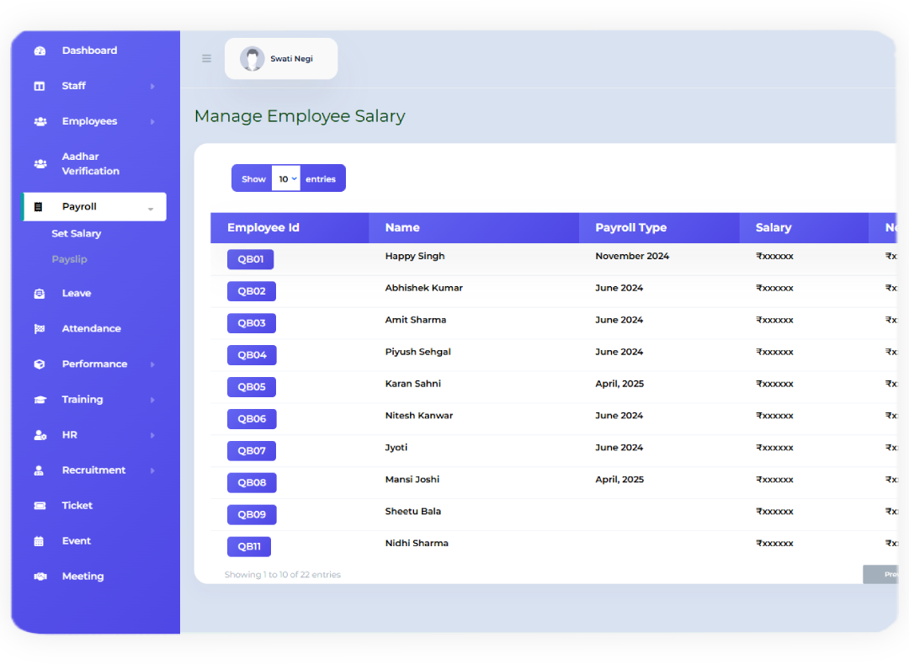Open the Event calendar icon
Screen dimensions: 909x664
pos(40,540)
